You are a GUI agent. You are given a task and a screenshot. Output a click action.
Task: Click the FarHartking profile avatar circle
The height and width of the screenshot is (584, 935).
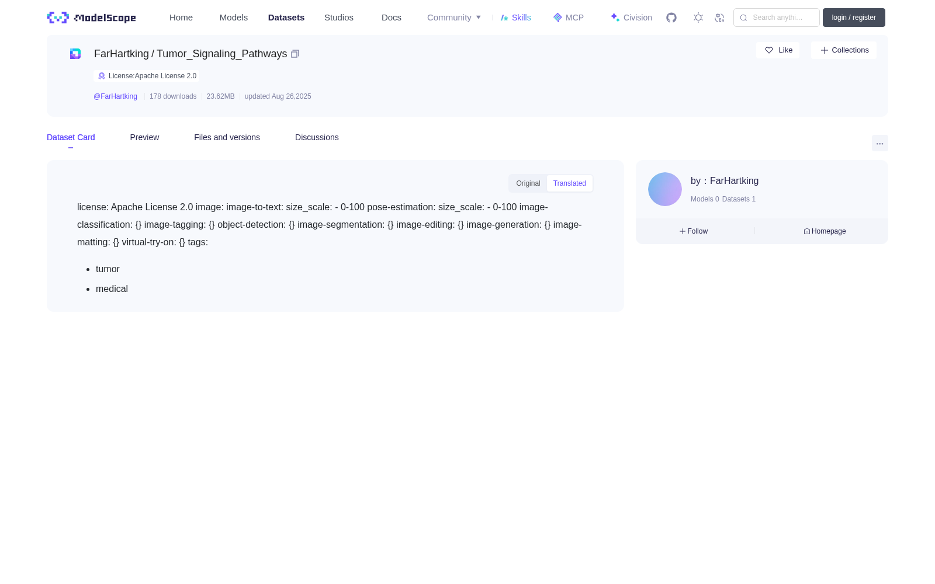pyautogui.click(x=665, y=189)
